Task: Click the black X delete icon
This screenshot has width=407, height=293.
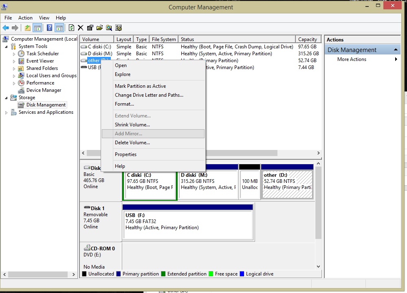Action: (x=81, y=28)
